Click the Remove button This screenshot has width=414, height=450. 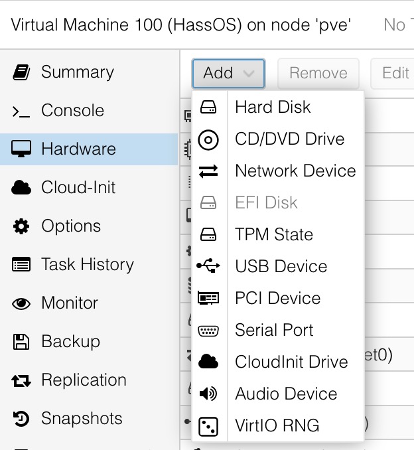(318, 73)
